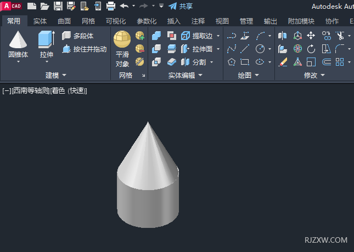Click the Print (plot) icon
The image size is (354, 252).
[110, 6]
